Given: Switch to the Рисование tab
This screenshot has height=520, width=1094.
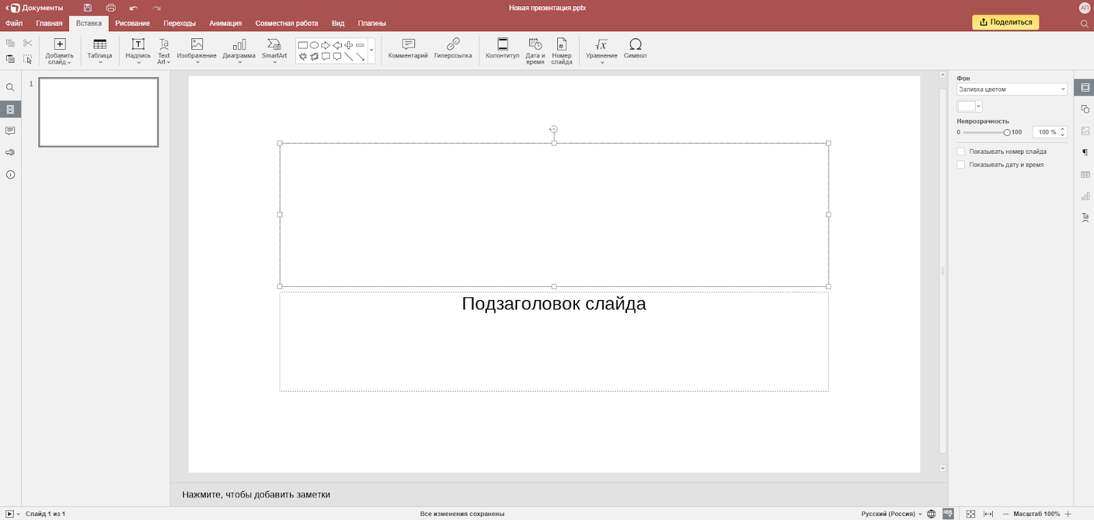Looking at the screenshot, I should point(133,23).
